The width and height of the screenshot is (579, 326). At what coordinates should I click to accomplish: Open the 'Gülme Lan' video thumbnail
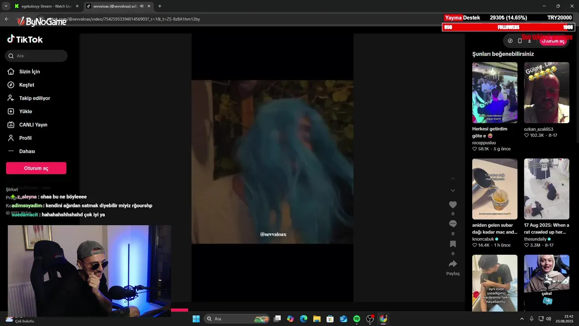547,93
